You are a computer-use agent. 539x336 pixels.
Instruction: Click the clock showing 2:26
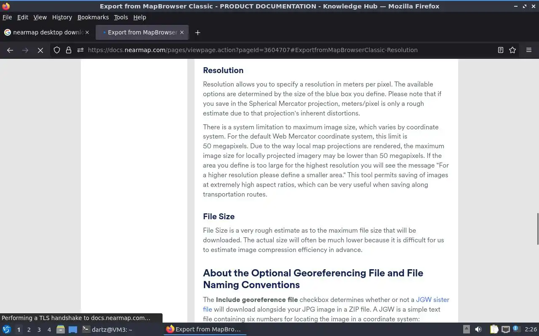(x=531, y=329)
